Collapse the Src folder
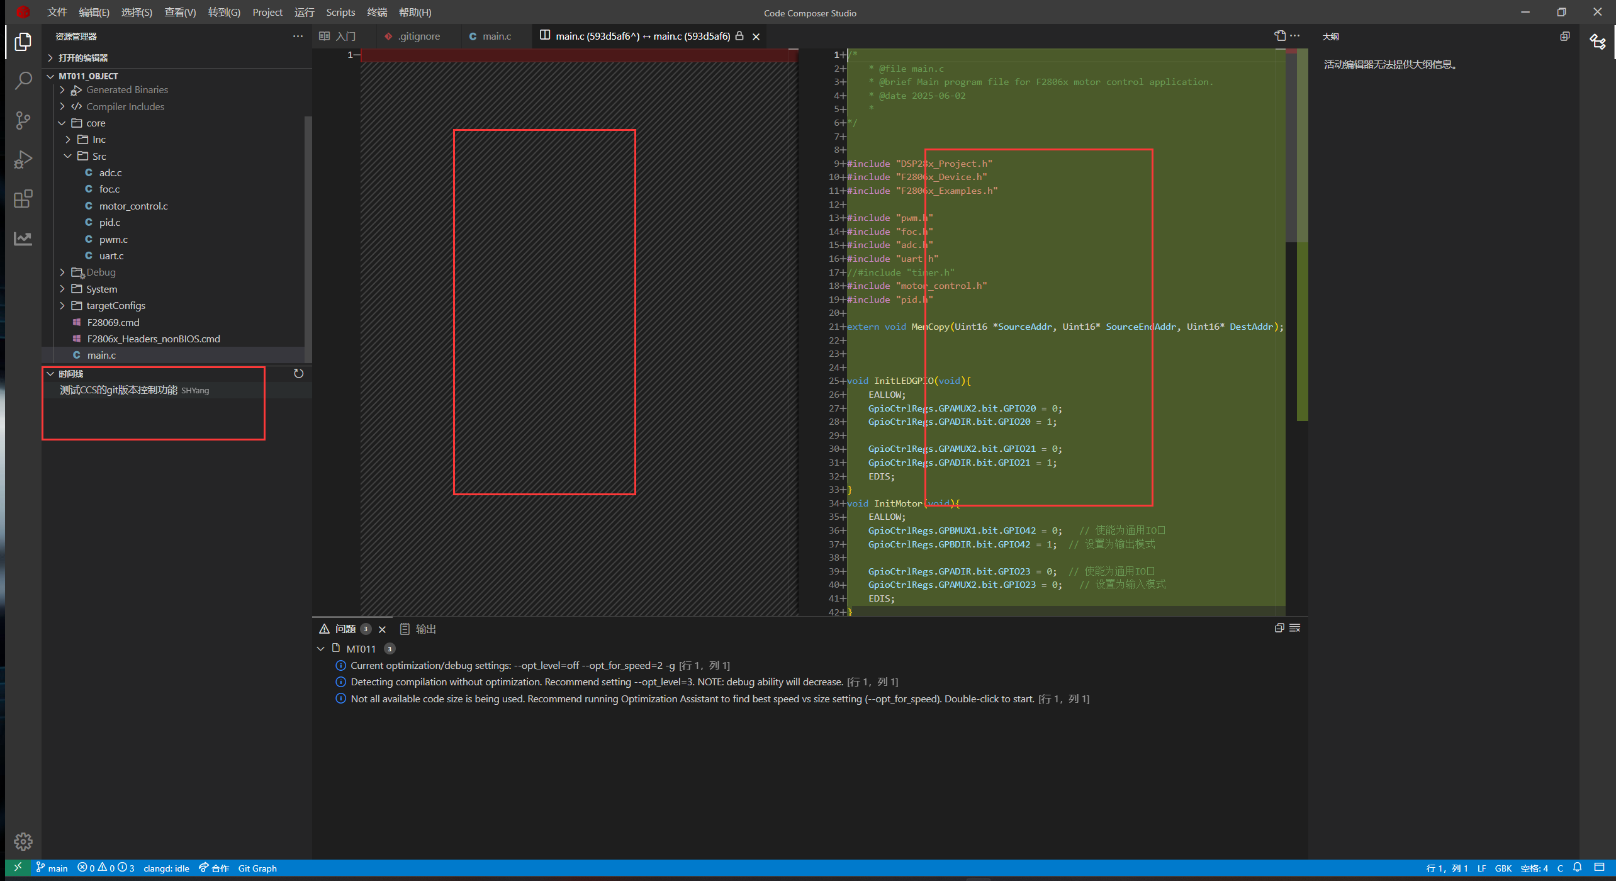Screen dimensions: 1616x881 (99, 156)
